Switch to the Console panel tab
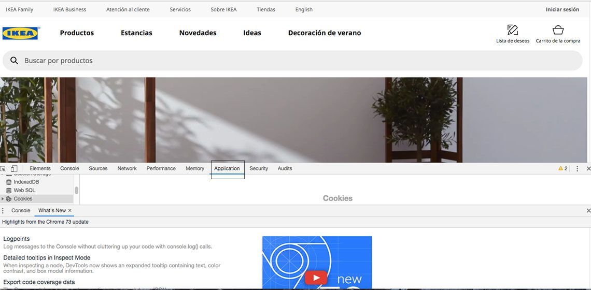The image size is (591, 290). point(70,168)
